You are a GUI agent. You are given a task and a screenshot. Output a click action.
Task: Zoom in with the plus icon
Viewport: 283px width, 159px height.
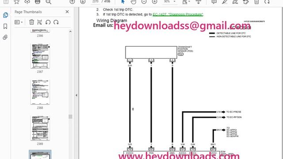click(154, 2)
